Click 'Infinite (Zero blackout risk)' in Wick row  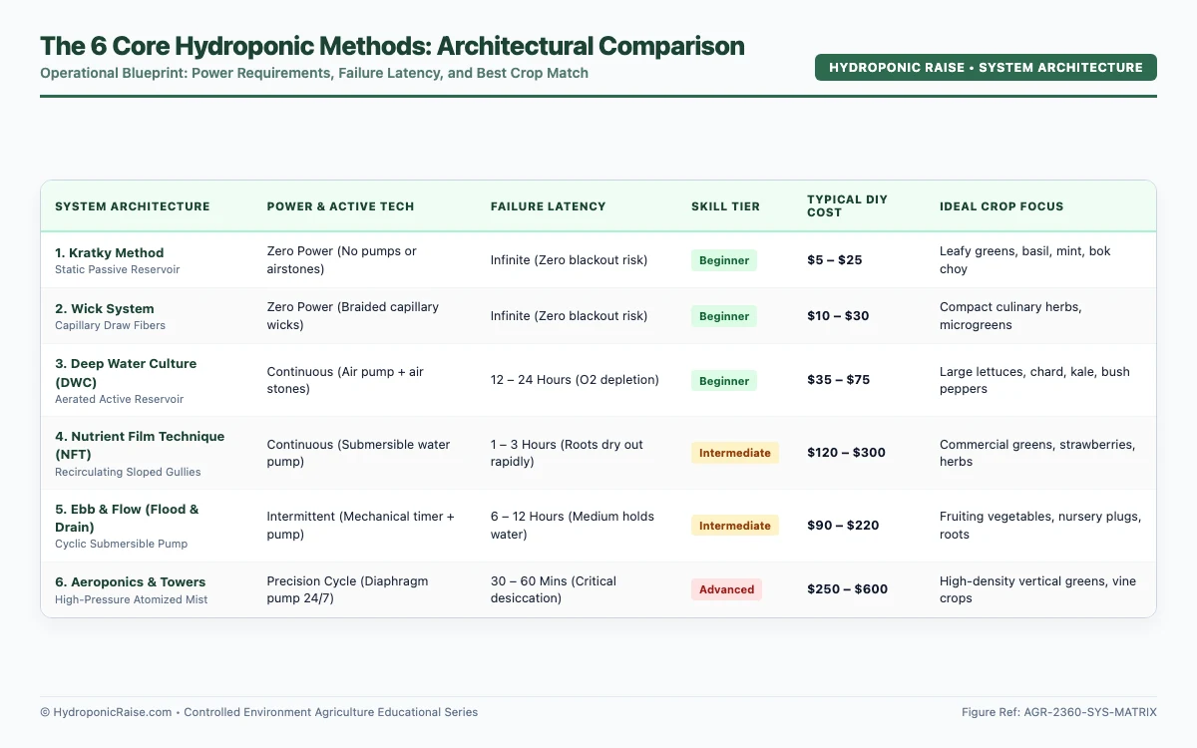click(x=570, y=316)
